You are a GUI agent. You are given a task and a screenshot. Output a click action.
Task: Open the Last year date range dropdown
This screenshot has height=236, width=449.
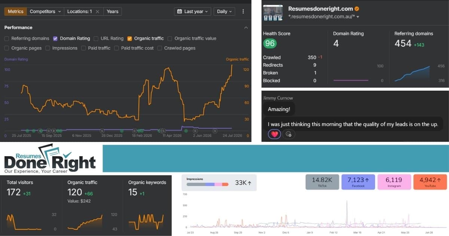[192, 12]
